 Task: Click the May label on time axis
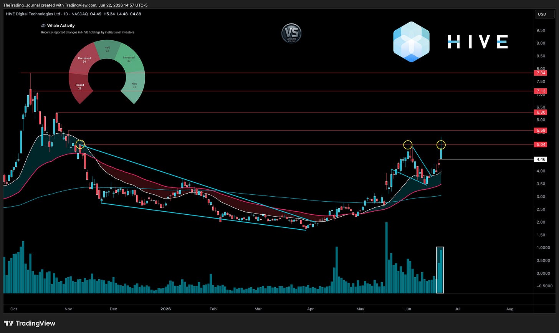point(360,309)
